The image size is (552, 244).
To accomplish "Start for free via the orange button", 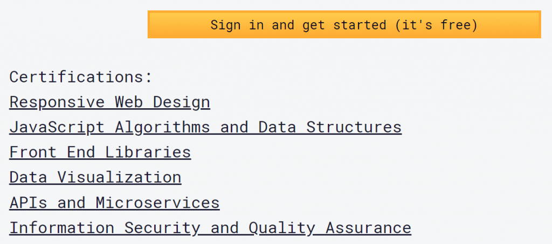I will (x=344, y=24).
